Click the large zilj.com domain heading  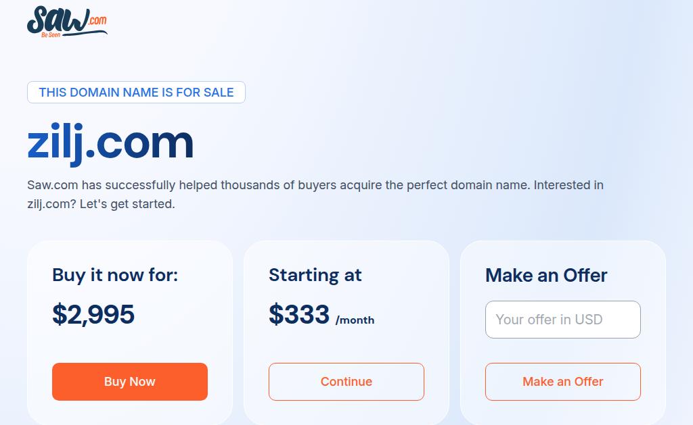pyautogui.click(x=110, y=143)
